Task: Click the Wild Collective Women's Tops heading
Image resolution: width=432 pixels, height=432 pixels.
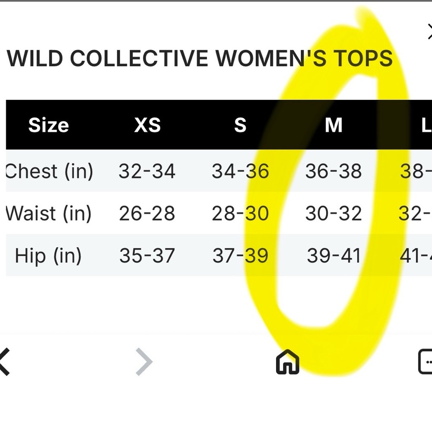Action: click(200, 58)
